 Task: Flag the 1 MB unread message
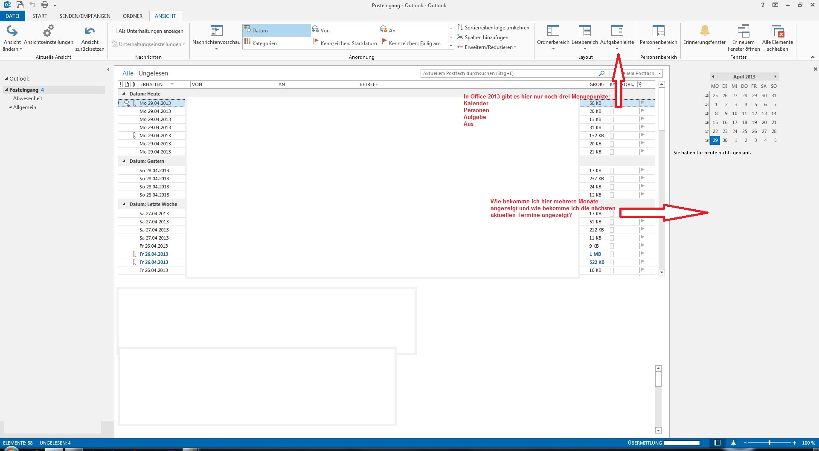642,254
